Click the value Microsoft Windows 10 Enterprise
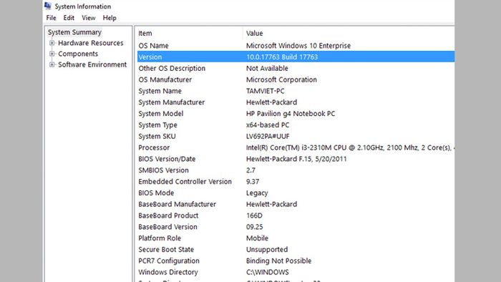 click(x=298, y=46)
